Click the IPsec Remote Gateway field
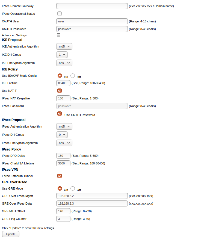The width and height of the screenshot is (210, 239). tap(92, 6)
